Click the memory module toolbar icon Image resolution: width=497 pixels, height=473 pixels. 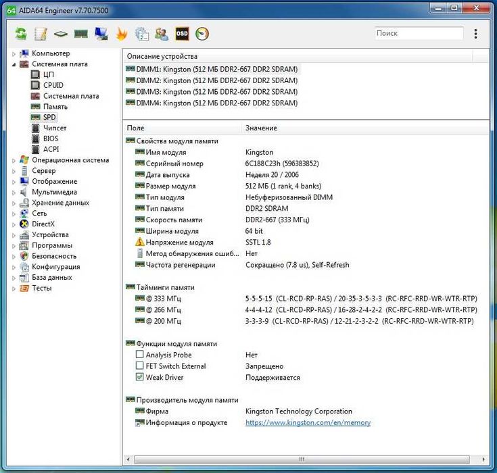click(x=81, y=34)
